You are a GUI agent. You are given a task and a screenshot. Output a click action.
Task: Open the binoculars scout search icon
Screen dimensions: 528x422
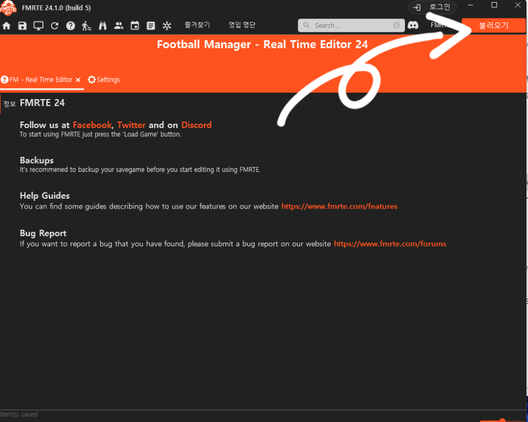(103, 26)
